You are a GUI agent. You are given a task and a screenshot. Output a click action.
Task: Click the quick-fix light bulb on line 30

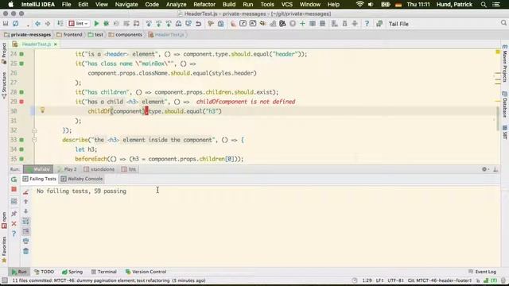click(42, 110)
